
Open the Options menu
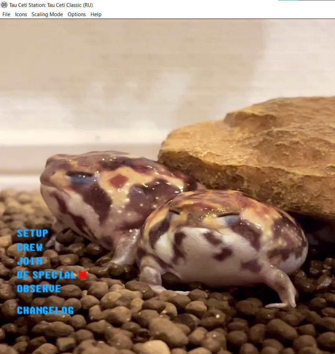(x=77, y=14)
